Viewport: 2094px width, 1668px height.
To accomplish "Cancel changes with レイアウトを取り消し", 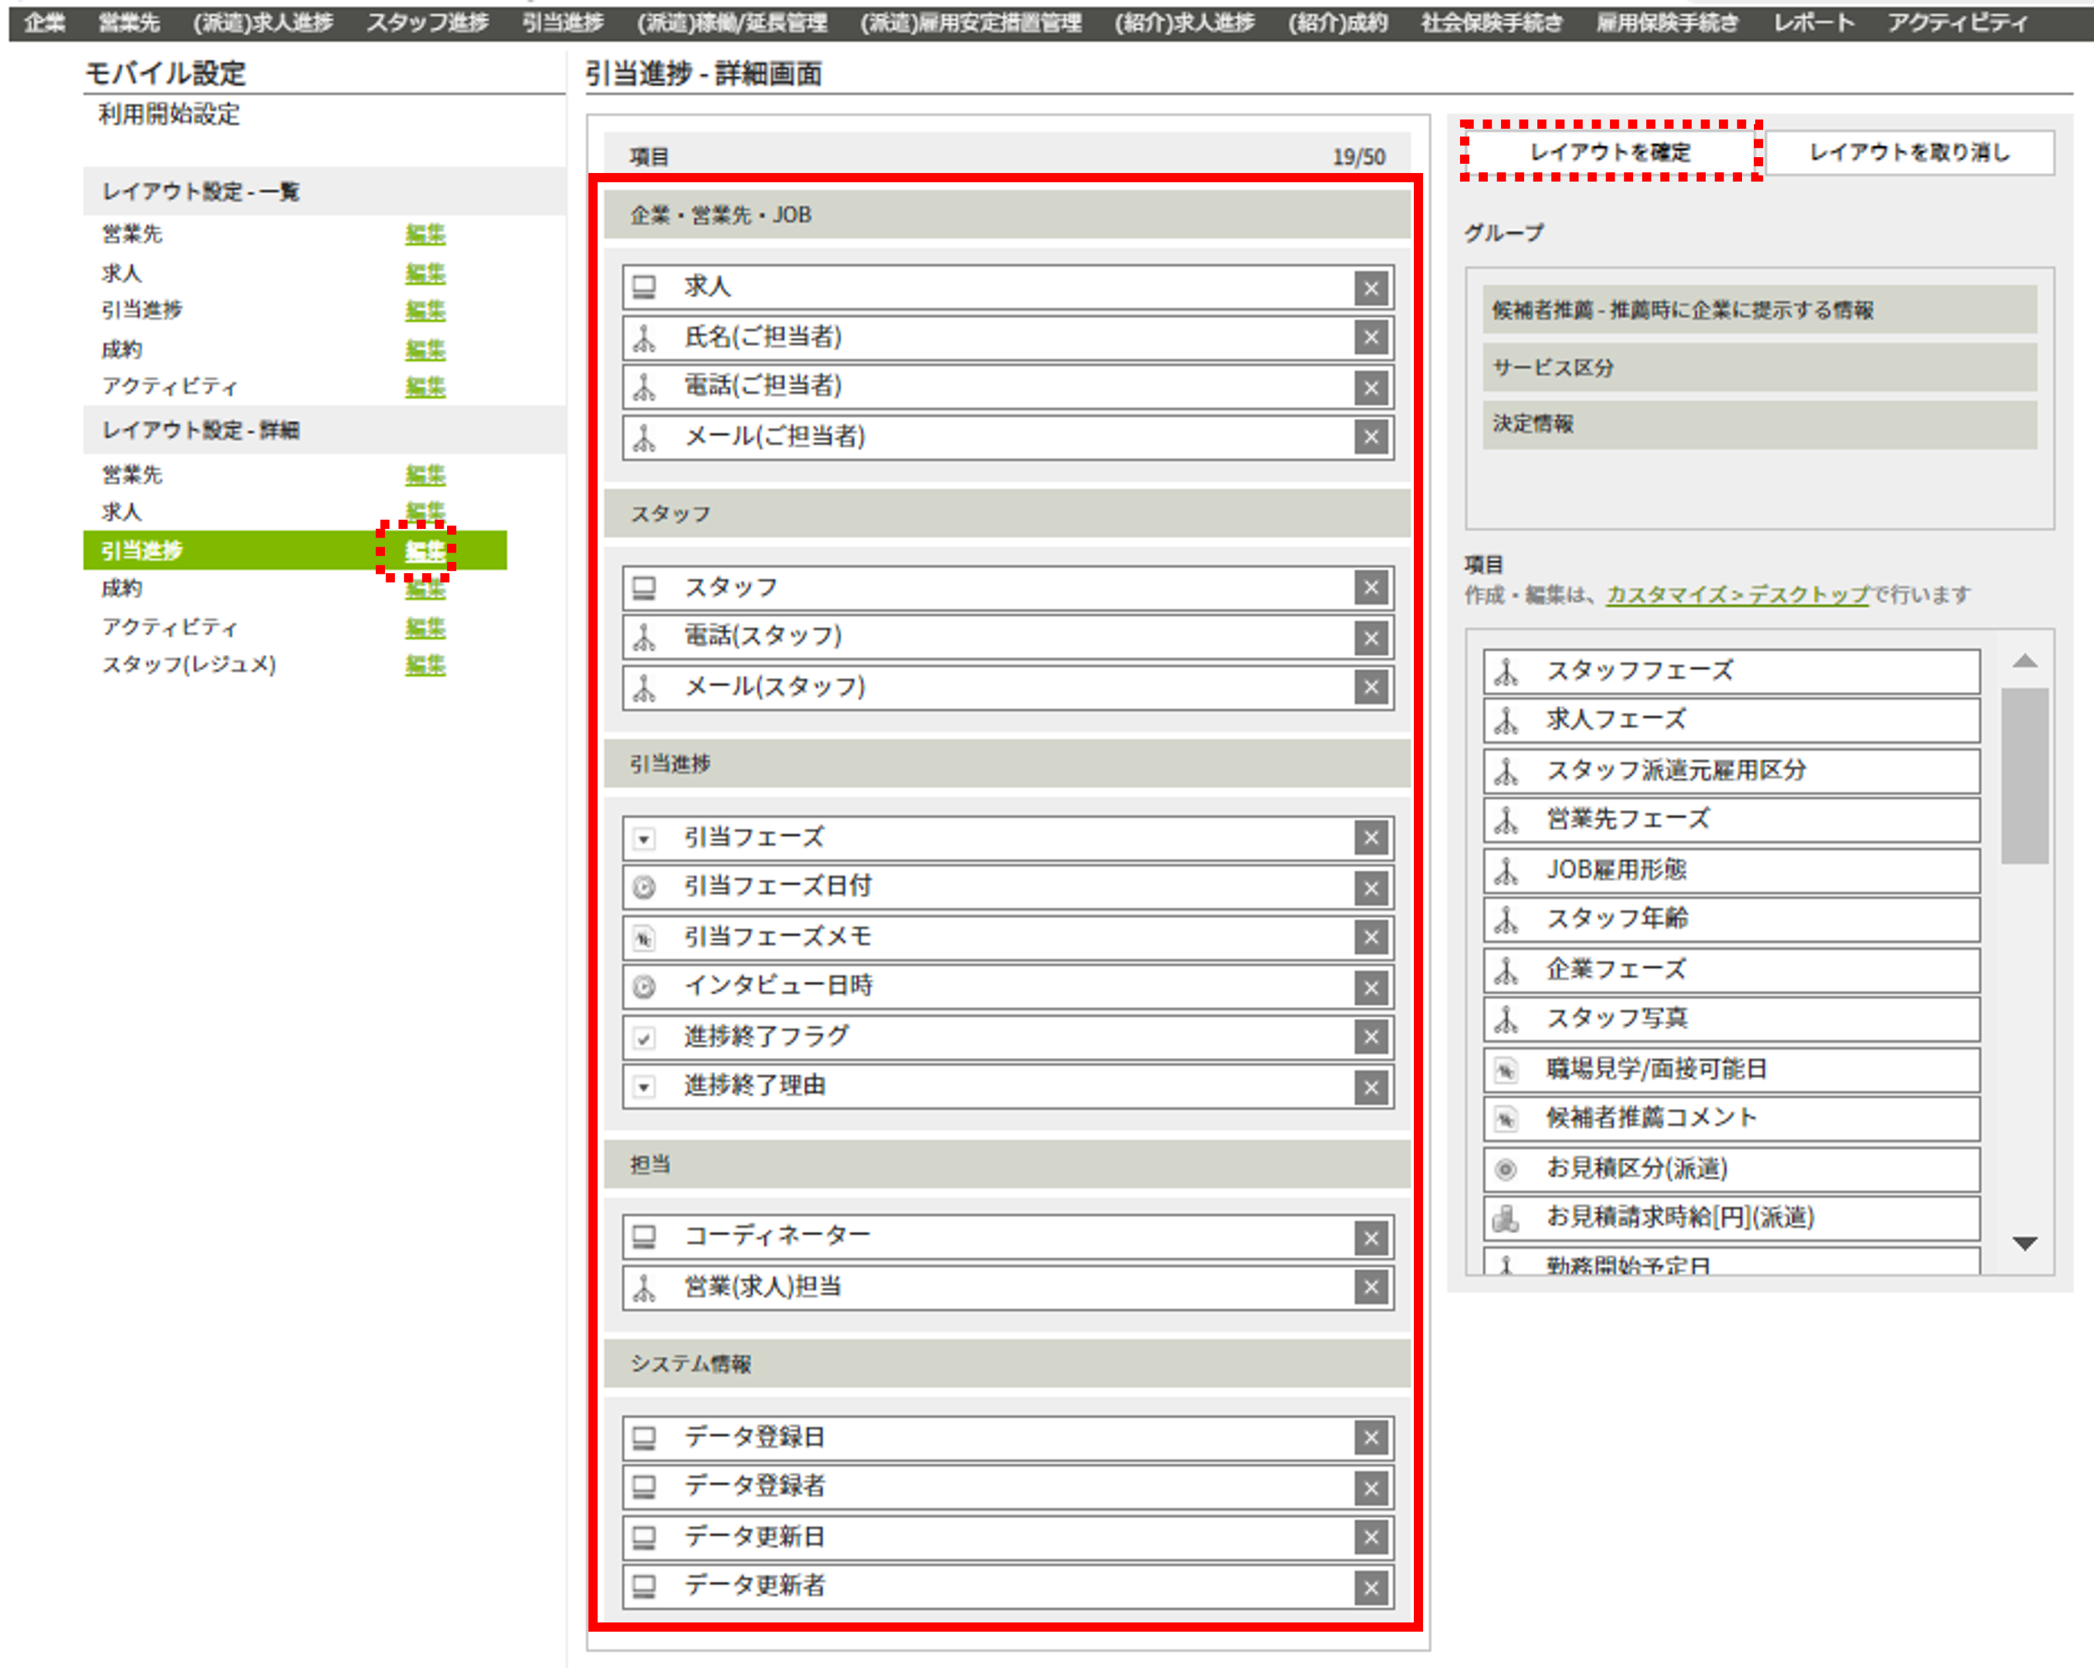I will click(1910, 152).
